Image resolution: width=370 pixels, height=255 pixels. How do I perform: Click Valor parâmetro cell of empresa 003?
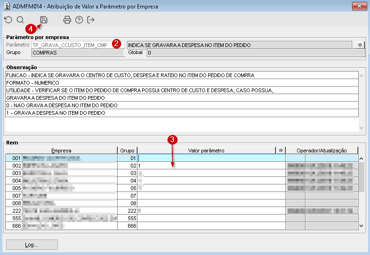tap(211, 173)
